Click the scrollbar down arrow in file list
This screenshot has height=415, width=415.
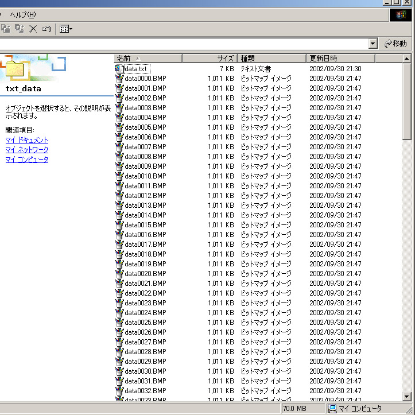406,396
